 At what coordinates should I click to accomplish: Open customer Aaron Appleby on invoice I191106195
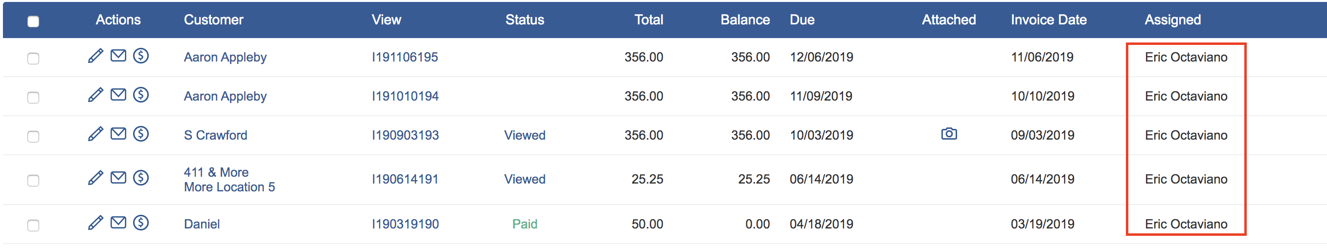tap(225, 57)
